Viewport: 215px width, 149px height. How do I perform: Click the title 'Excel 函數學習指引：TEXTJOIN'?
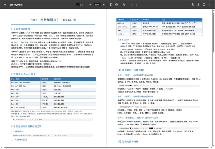pyautogui.click(x=53, y=20)
